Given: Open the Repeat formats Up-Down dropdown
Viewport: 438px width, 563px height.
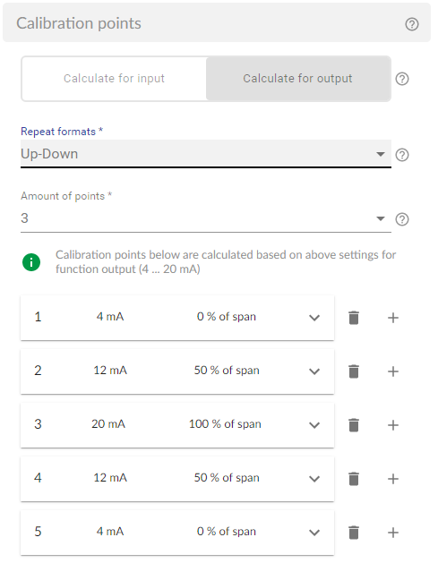Looking at the screenshot, I should [205, 154].
